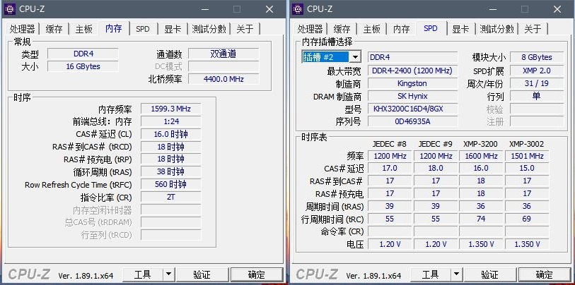Click the 69 tRC cell under XMP-3002

coord(527,219)
